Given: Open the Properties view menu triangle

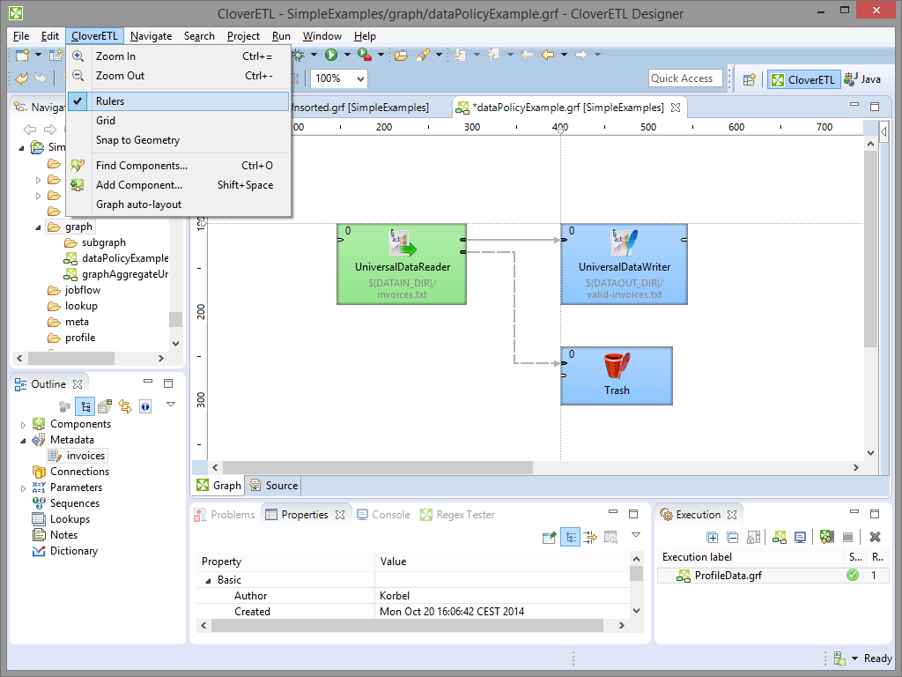Looking at the screenshot, I should (x=636, y=535).
